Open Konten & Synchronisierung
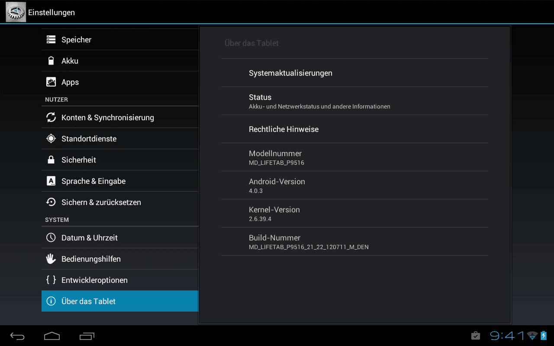554x346 pixels. tap(120, 117)
